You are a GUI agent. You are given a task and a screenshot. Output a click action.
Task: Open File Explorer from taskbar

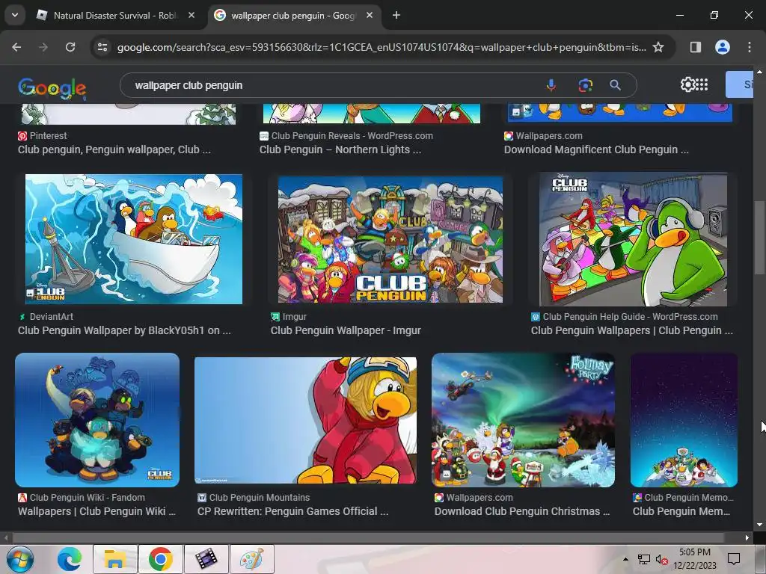click(x=114, y=559)
